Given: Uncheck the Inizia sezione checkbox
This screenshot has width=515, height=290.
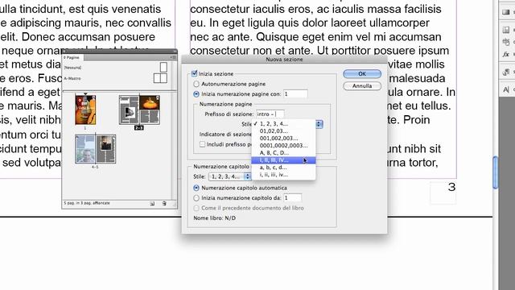Looking at the screenshot, I should (x=194, y=73).
